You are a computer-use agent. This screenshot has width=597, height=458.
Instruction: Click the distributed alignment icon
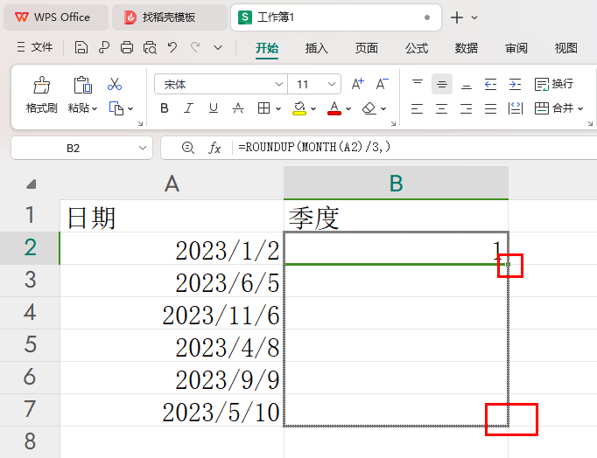point(515,108)
